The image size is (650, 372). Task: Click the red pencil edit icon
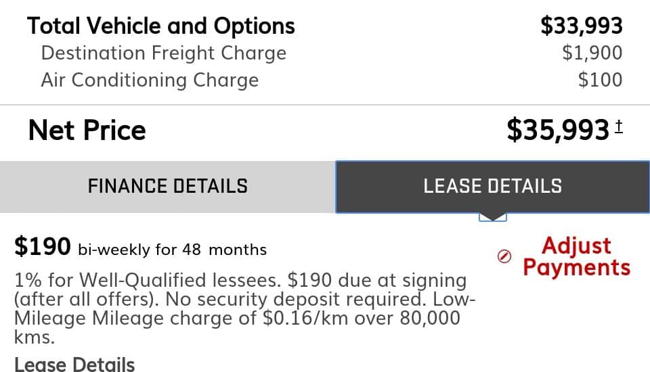pyautogui.click(x=504, y=256)
